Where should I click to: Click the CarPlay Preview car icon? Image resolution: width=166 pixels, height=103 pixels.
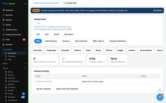click(4, 30)
